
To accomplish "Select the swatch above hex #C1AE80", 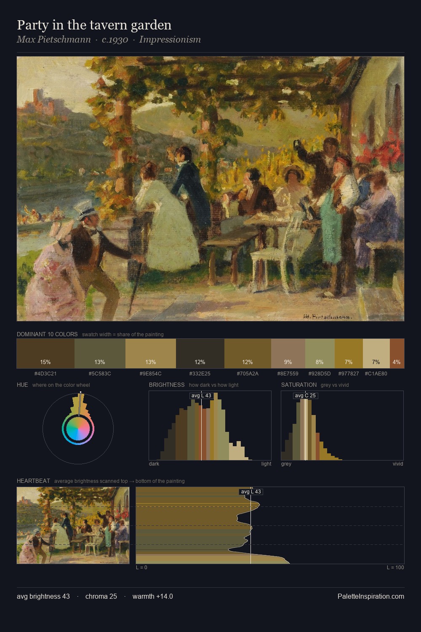I will click(x=376, y=353).
